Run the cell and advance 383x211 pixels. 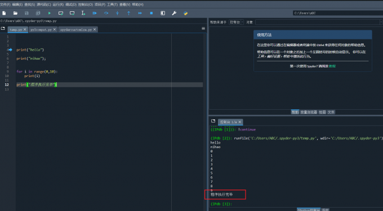click(x=72, y=13)
